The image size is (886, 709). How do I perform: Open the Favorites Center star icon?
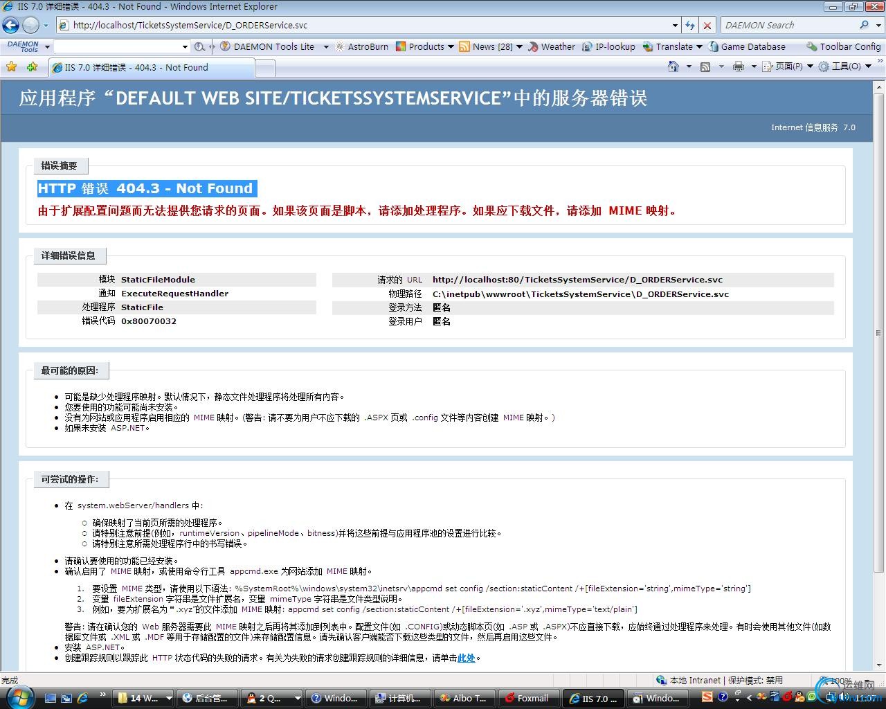pos(11,67)
